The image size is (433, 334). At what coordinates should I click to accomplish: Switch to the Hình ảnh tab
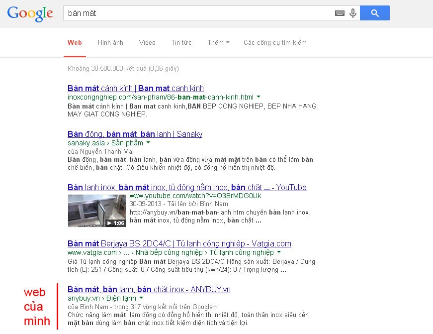(110, 43)
